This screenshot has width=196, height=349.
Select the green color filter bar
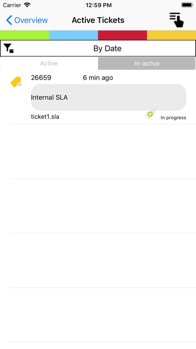25,35
